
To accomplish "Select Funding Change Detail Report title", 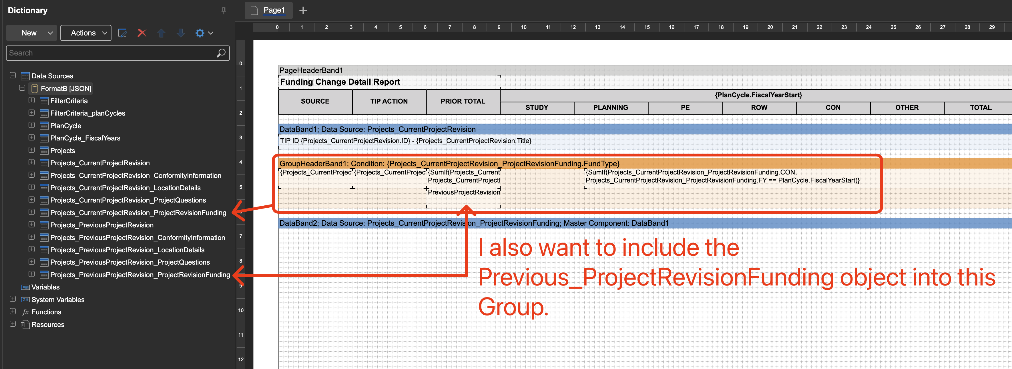I will [389, 82].
